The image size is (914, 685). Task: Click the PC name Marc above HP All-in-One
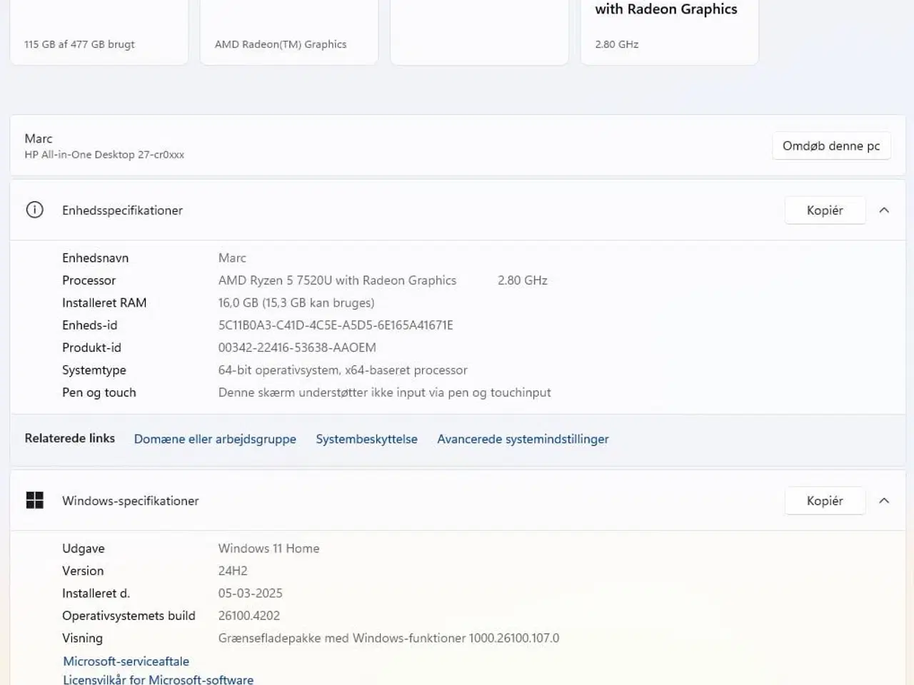[39, 138]
